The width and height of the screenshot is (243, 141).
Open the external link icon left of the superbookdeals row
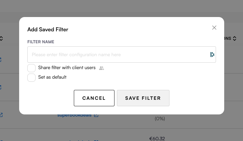click(1, 115)
